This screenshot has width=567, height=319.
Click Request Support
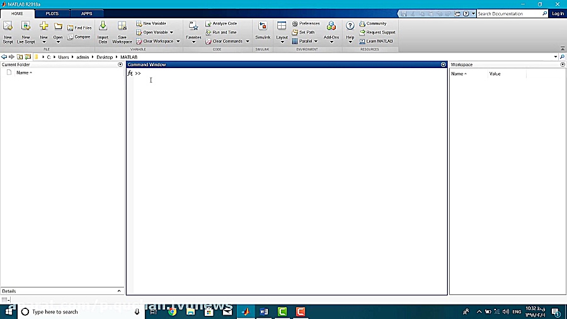tap(377, 32)
